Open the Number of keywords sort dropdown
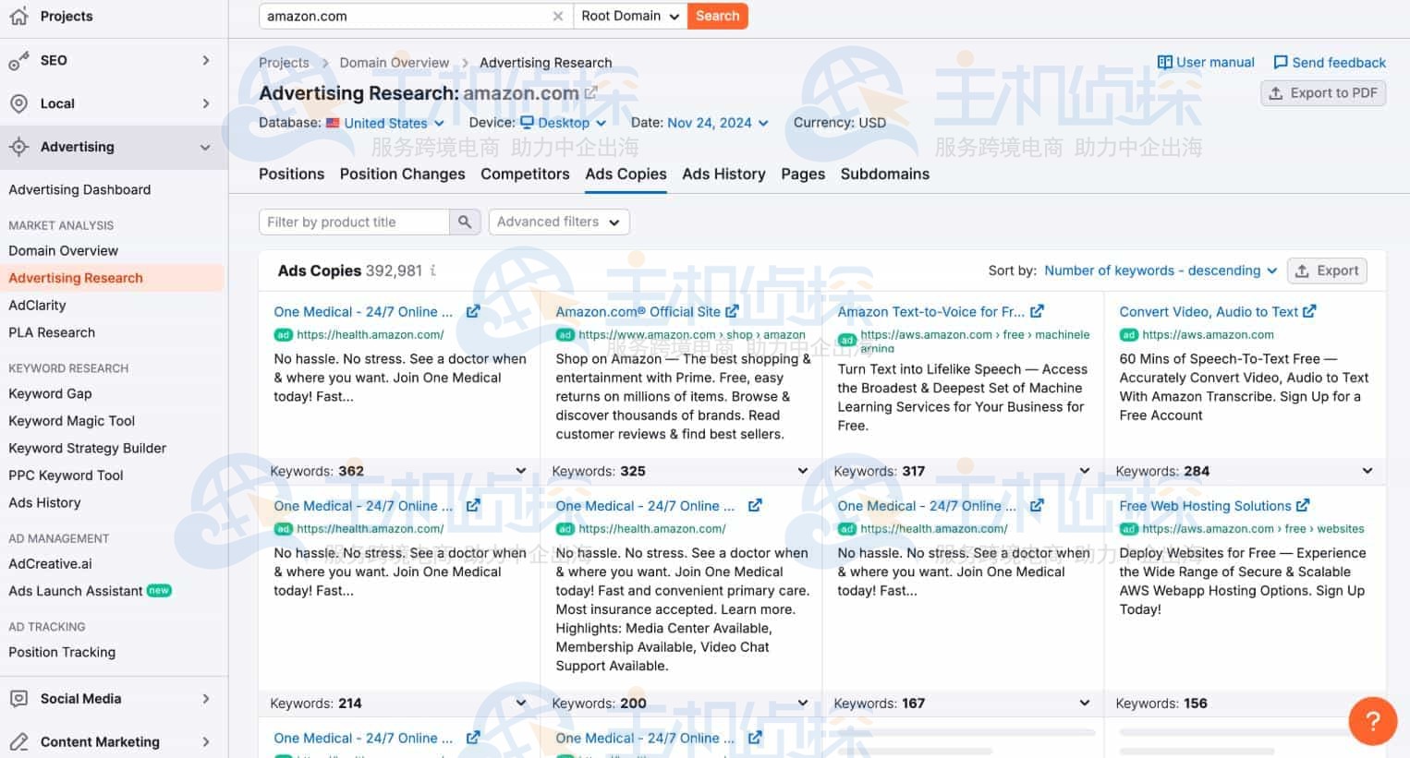Screen dimensions: 1410x758 coord(1159,271)
